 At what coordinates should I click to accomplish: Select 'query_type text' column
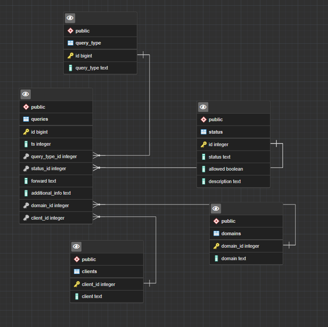coord(100,68)
